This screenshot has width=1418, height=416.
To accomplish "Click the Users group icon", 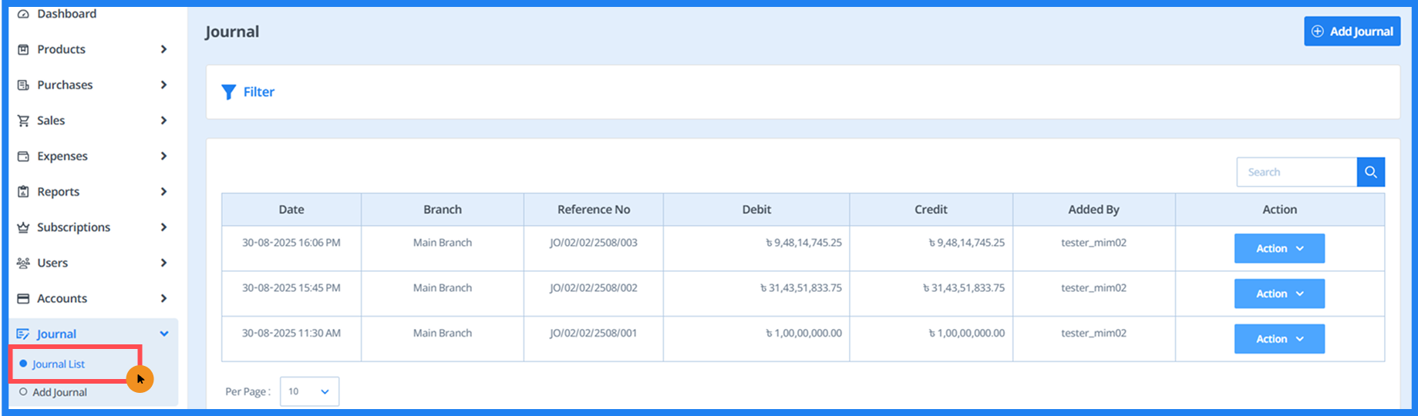I will 23,263.
